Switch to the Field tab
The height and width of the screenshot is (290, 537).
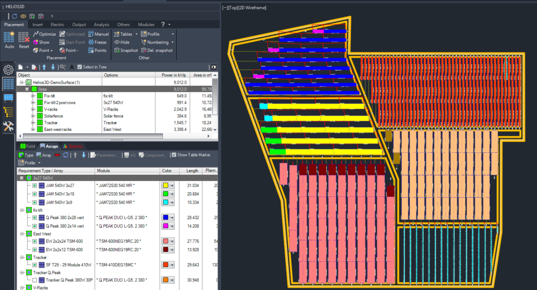pos(27,147)
